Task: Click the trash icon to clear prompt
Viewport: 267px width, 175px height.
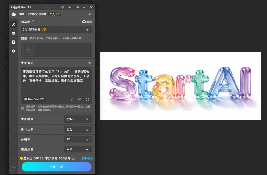Action: (x=80, y=99)
